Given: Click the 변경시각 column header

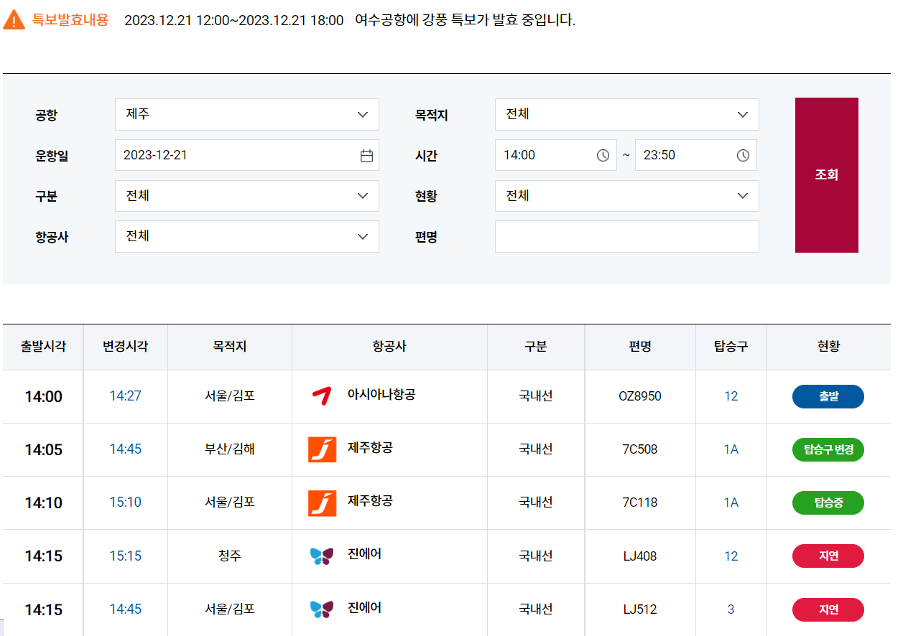Looking at the screenshot, I should [x=125, y=347].
